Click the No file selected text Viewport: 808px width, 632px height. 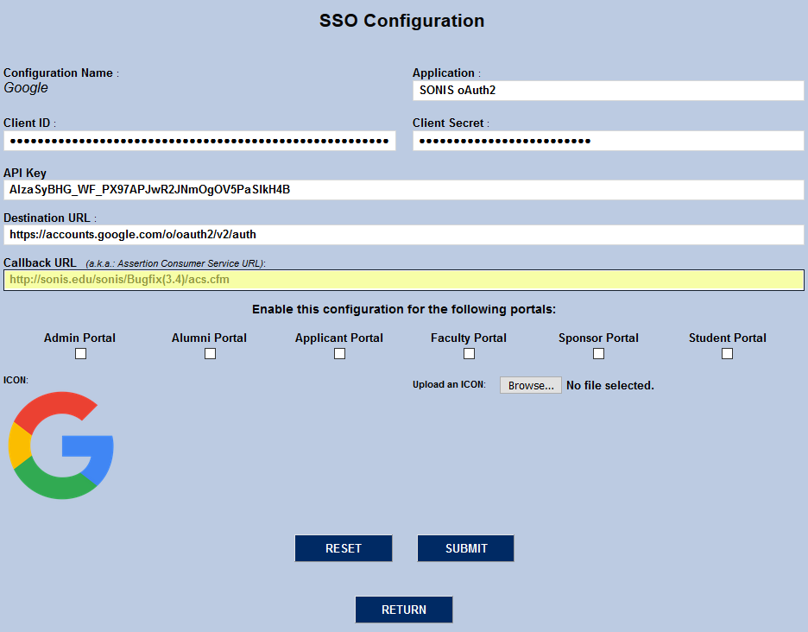tap(609, 385)
